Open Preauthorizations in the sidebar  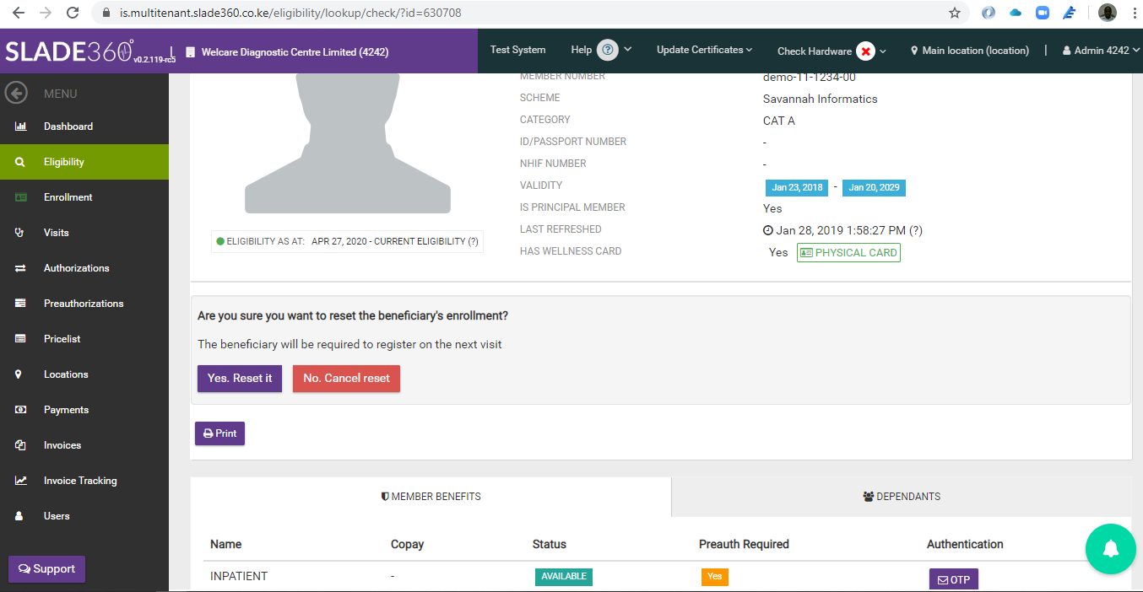84,304
